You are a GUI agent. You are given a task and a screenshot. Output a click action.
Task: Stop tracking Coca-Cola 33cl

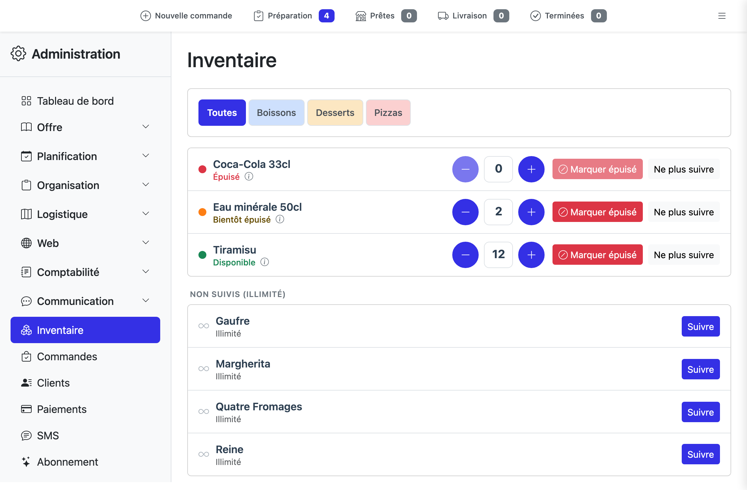pyautogui.click(x=684, y=169)
